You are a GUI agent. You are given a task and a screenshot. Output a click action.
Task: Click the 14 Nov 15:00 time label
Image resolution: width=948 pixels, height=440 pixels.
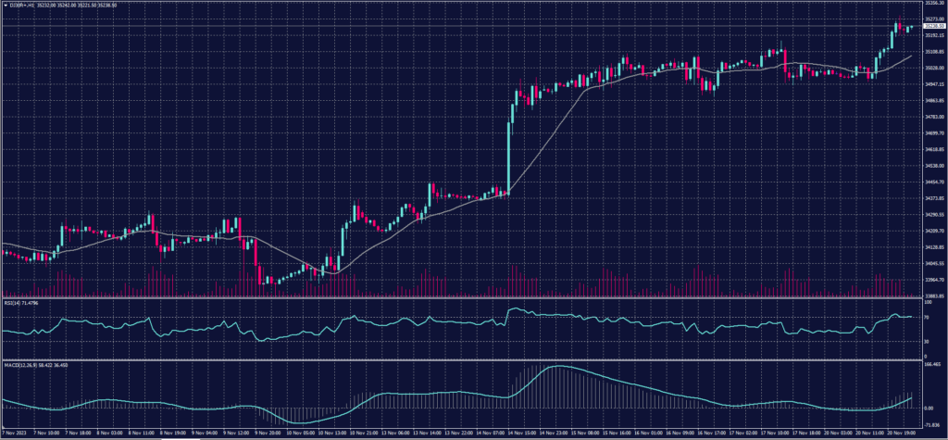click(x=525, y=433)
